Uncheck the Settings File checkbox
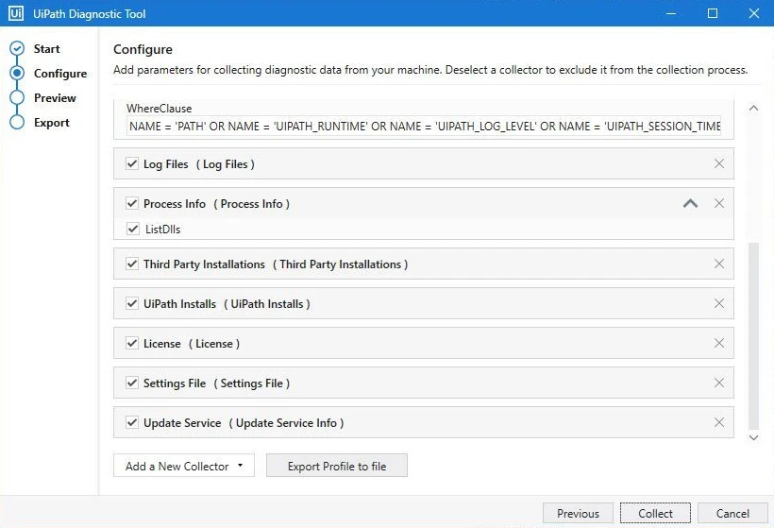 pos(132,383)
